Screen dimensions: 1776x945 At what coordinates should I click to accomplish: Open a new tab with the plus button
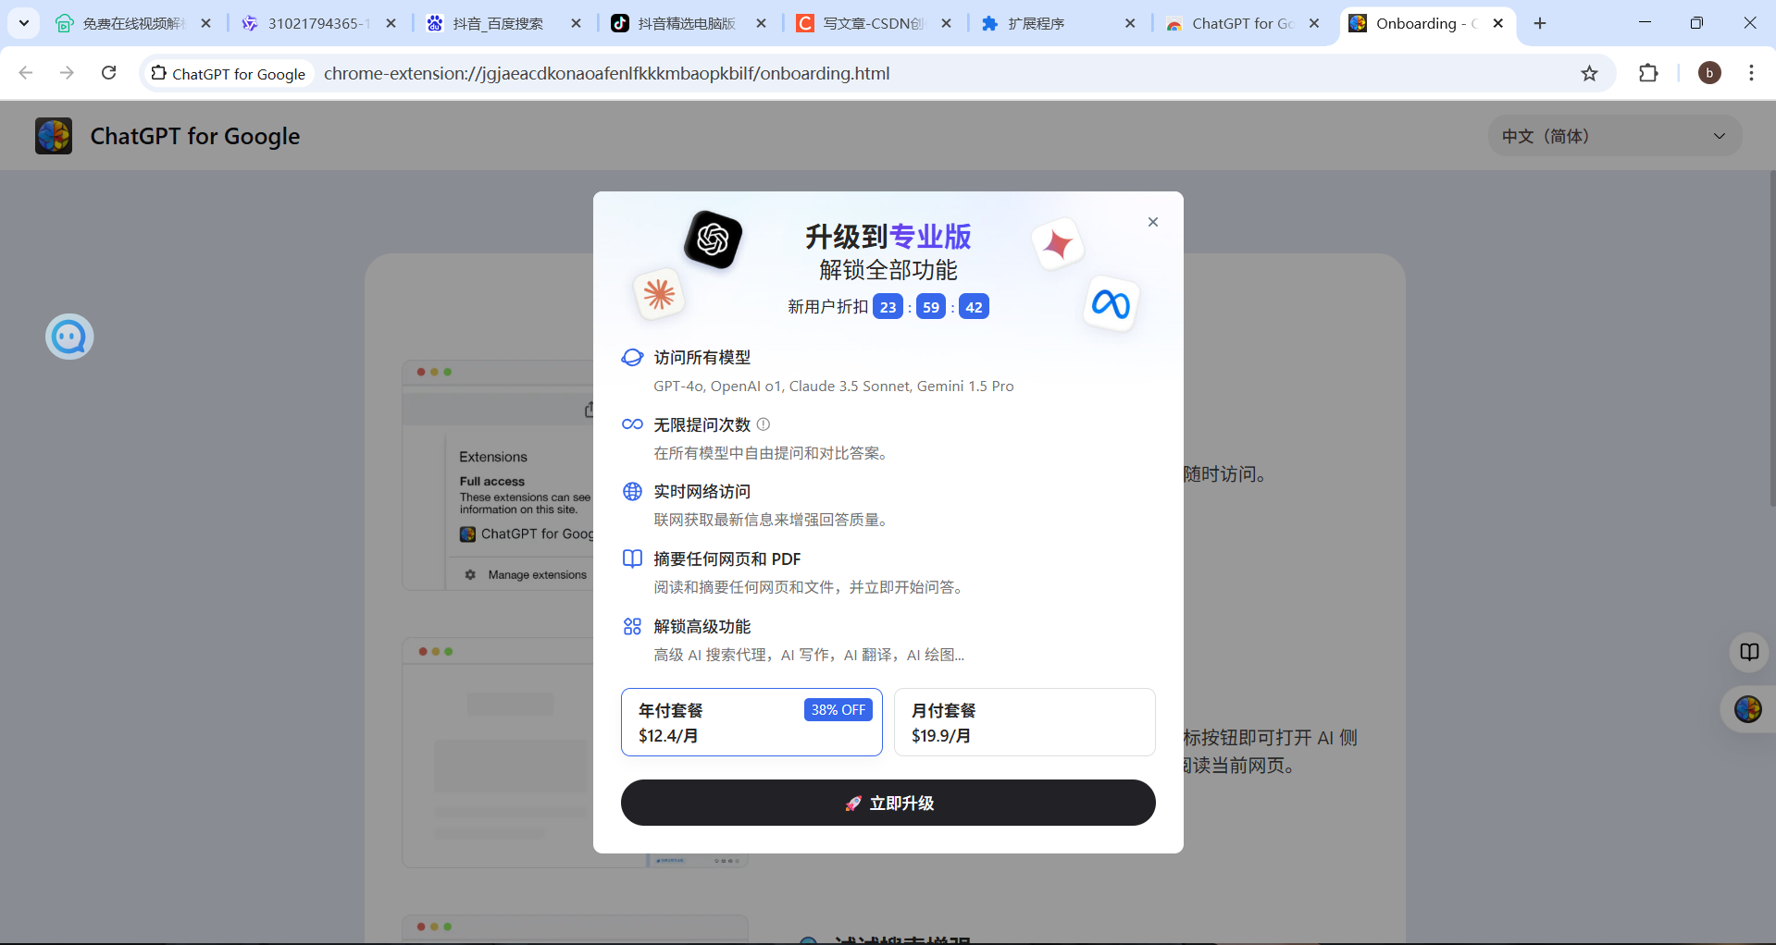click(x=1540, y=23)
